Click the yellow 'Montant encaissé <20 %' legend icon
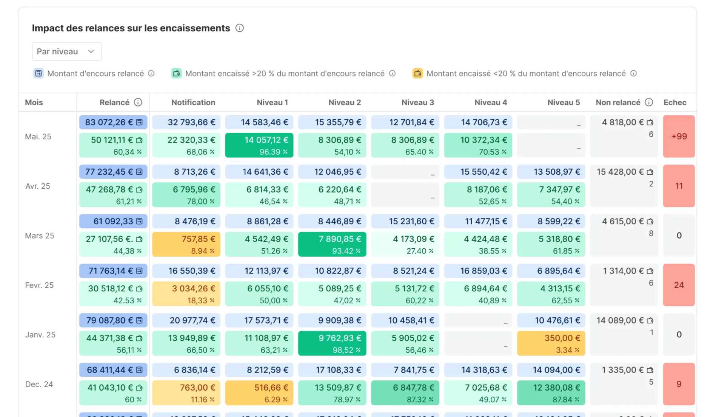 click(x=417, y=73)
